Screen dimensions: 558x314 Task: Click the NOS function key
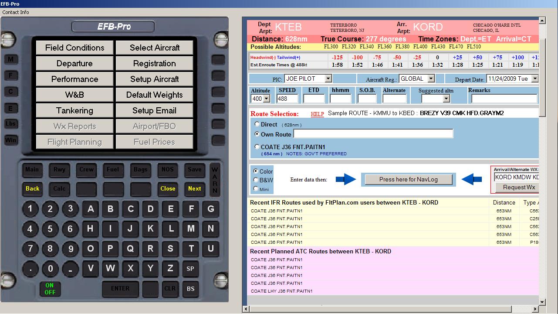click(x=167, y=170)
